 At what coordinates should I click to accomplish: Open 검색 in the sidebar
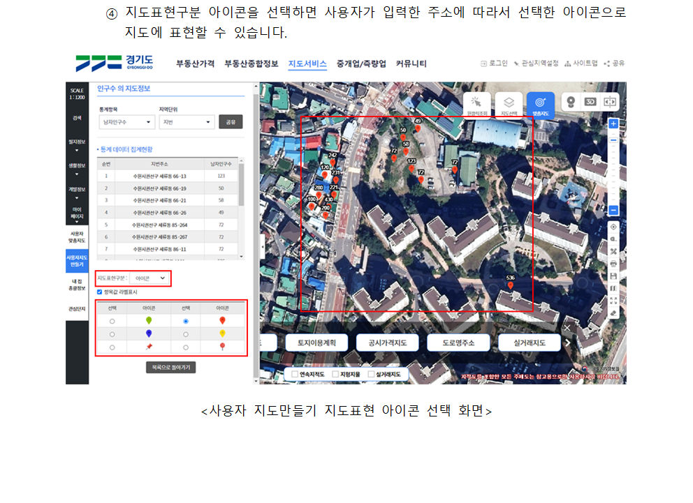[77, 118]
